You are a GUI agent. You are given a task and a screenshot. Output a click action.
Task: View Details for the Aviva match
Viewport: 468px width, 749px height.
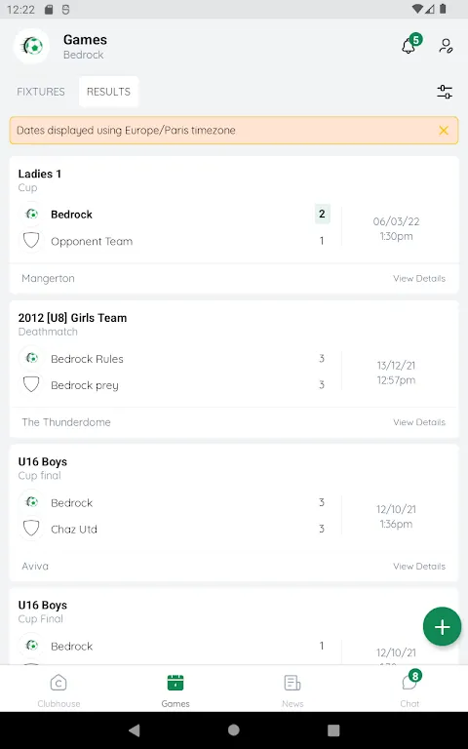point(419,566)
